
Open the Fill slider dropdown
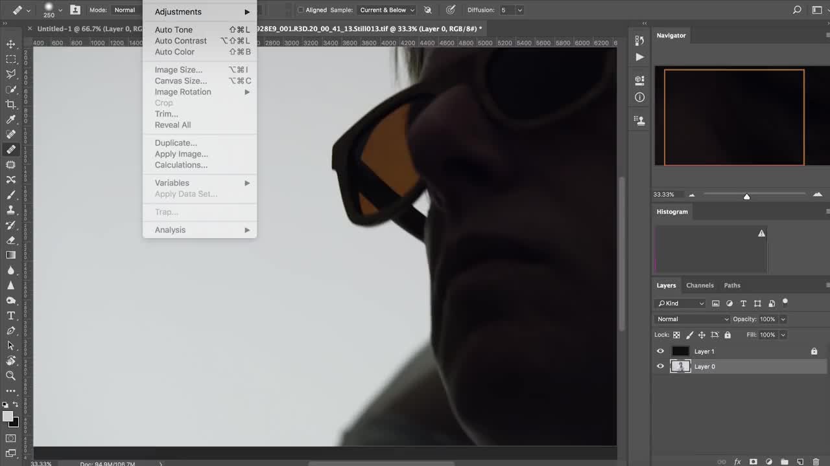(783, 335)
